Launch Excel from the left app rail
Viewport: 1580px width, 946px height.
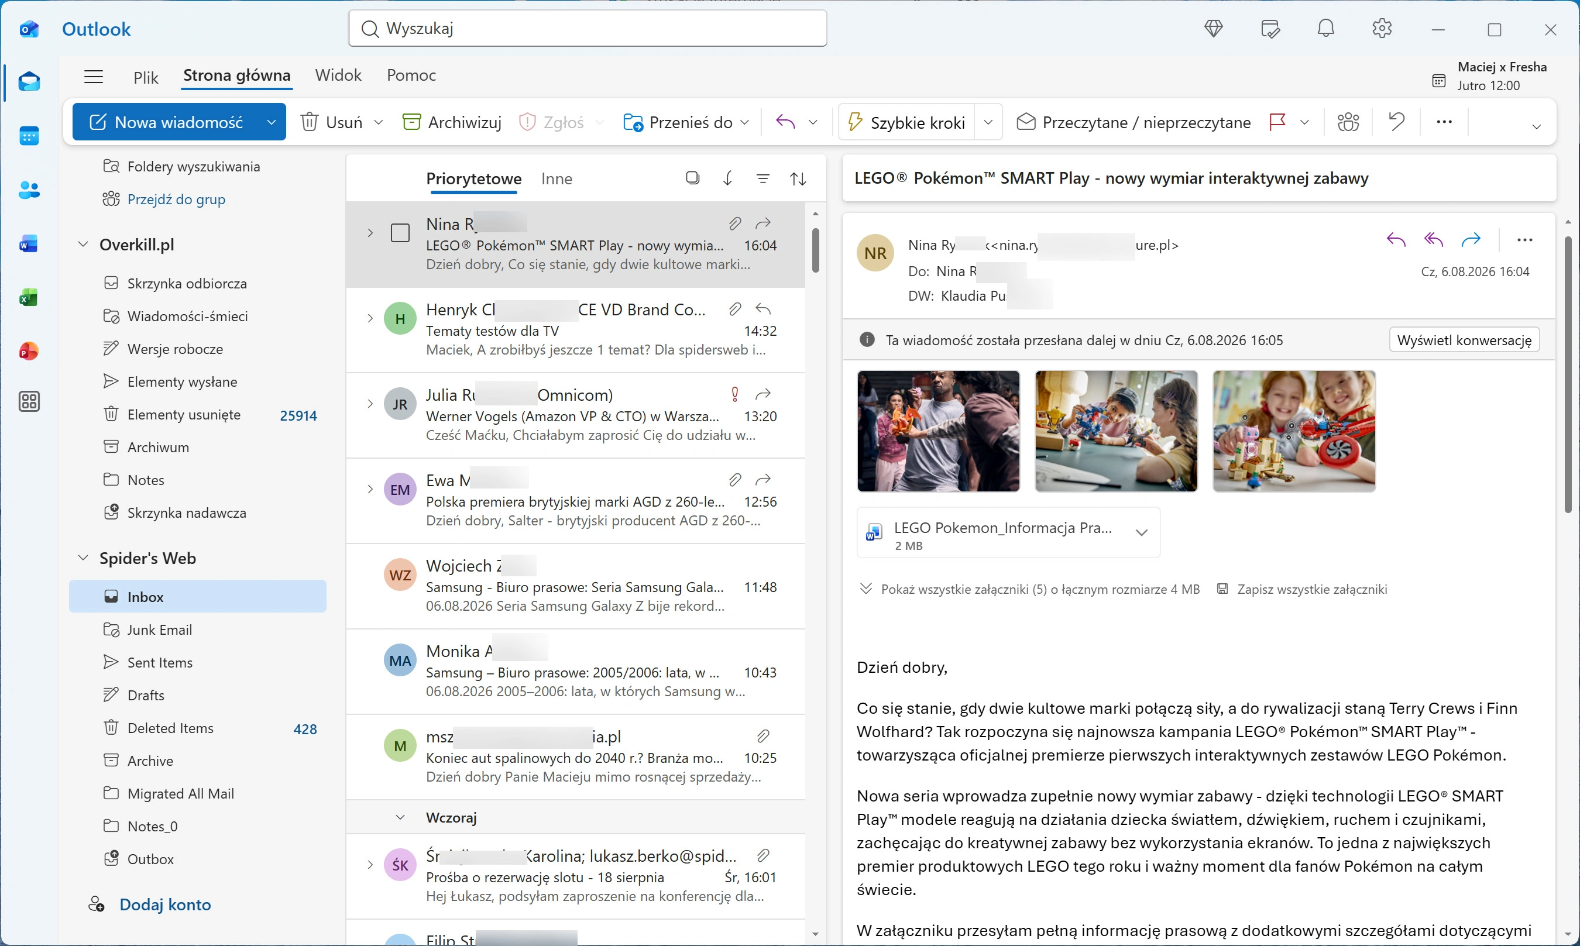[x=29, y=298]
